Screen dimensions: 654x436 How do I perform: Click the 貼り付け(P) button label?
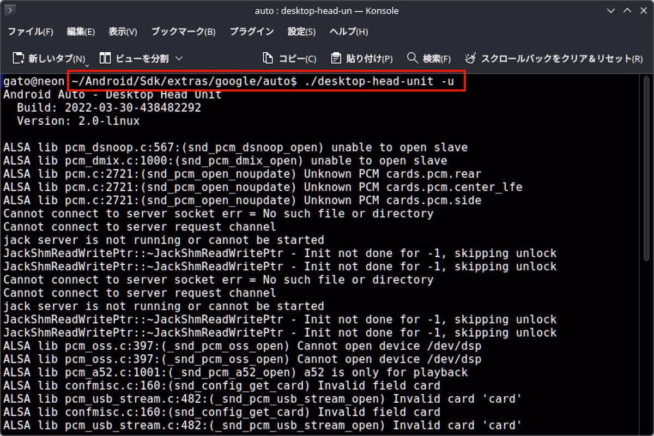tap(370, 58)
